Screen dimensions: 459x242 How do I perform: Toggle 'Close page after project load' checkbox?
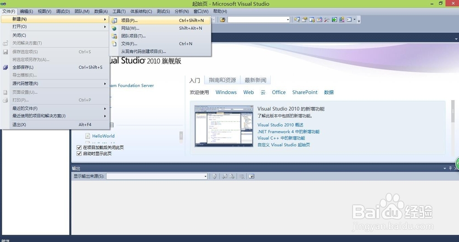click(x=79, y=147)
